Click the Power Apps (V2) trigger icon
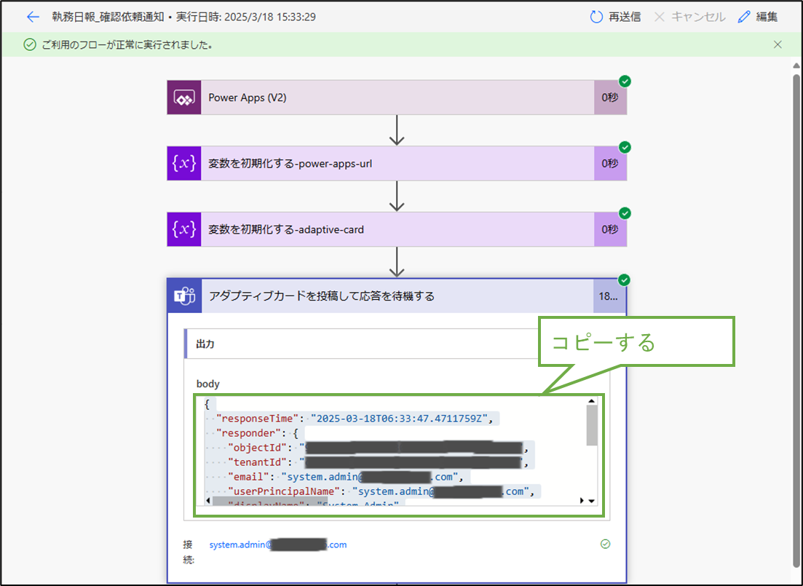 pos(184,98)
